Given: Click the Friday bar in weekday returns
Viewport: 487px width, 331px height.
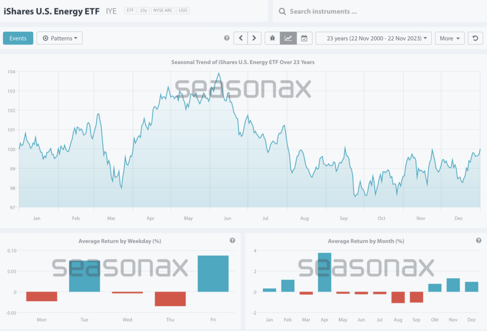Looking at the screenshot, I should click(213, 273).
